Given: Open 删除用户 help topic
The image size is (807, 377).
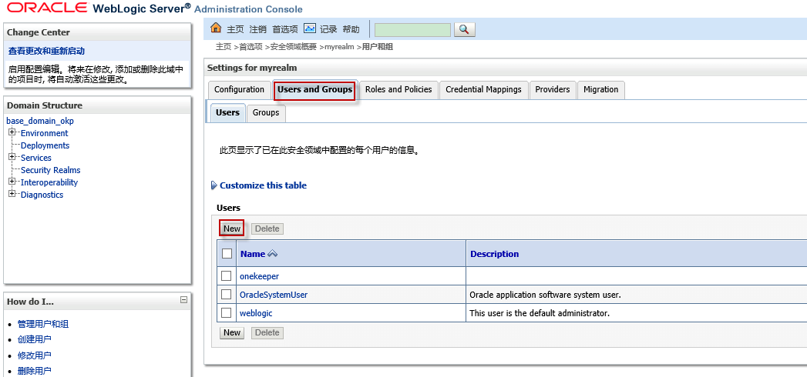Looking at the screenshot, I should [x=35, y=371].
